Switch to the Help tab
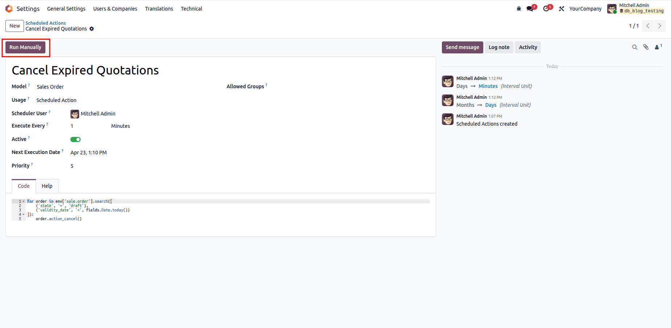This screenshot has width=671, height=328. (47, 186)
